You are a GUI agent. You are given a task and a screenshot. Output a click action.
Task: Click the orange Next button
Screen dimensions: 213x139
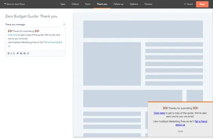pyautogui.click(x=202, y=4)
